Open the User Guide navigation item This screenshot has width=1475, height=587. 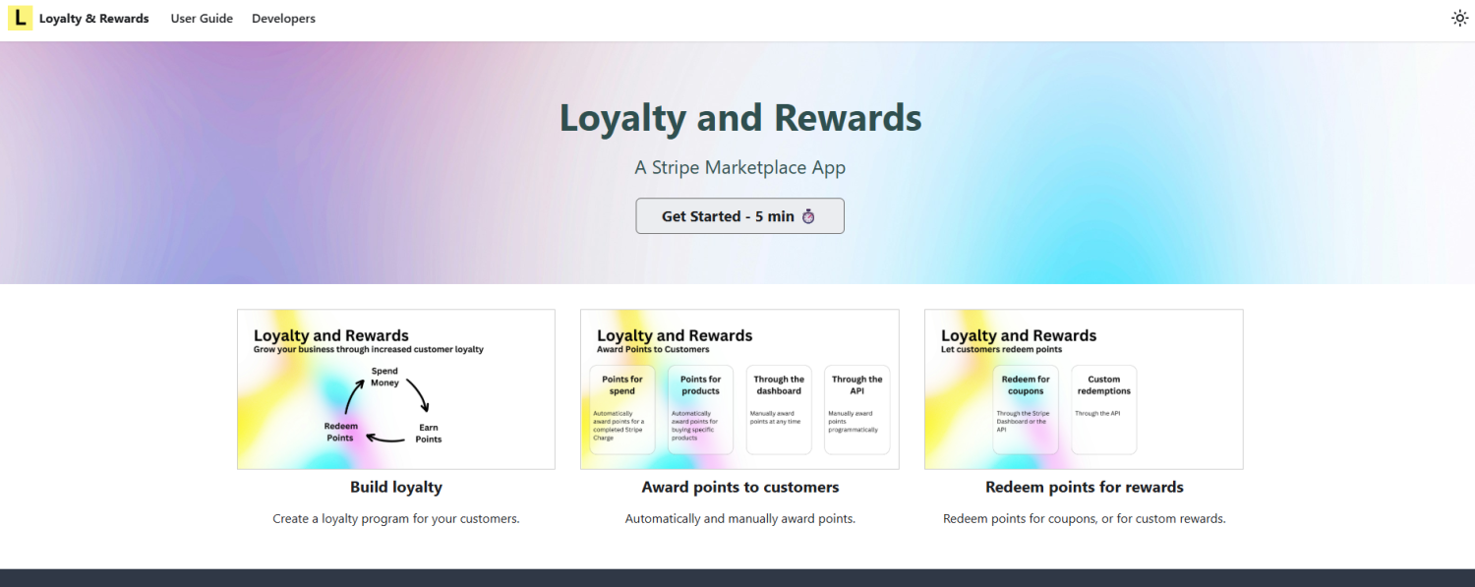(202, 19)
